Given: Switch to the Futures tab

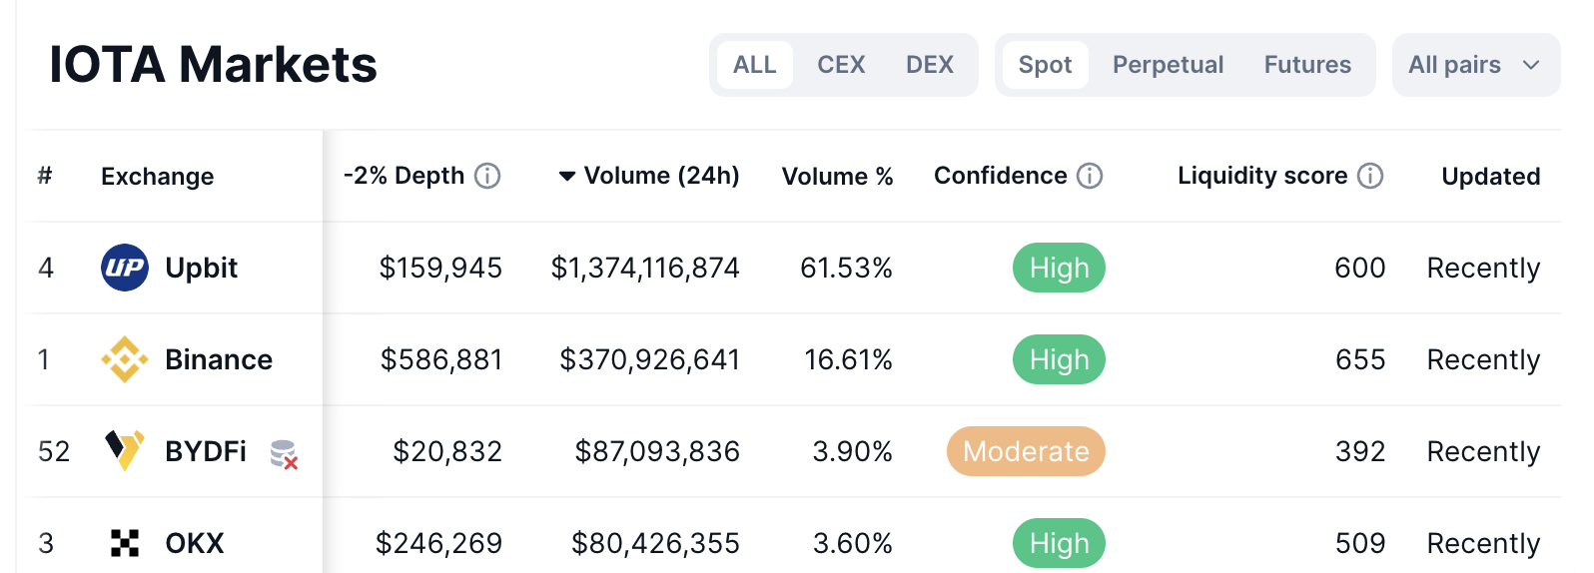Looking at the screenshot, I should pos(1307,65).
